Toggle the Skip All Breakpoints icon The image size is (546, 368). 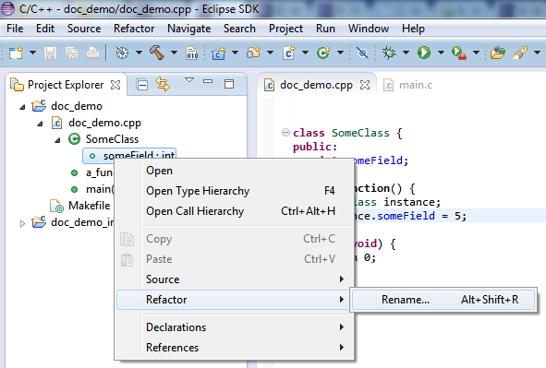click(x=362, y=53)
